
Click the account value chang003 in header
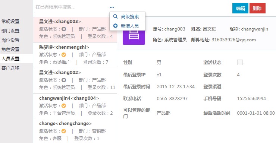(x=175, y=29)
